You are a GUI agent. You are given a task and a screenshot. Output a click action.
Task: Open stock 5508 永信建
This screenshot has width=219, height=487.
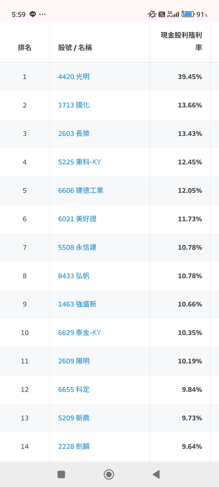pos(77,247)
